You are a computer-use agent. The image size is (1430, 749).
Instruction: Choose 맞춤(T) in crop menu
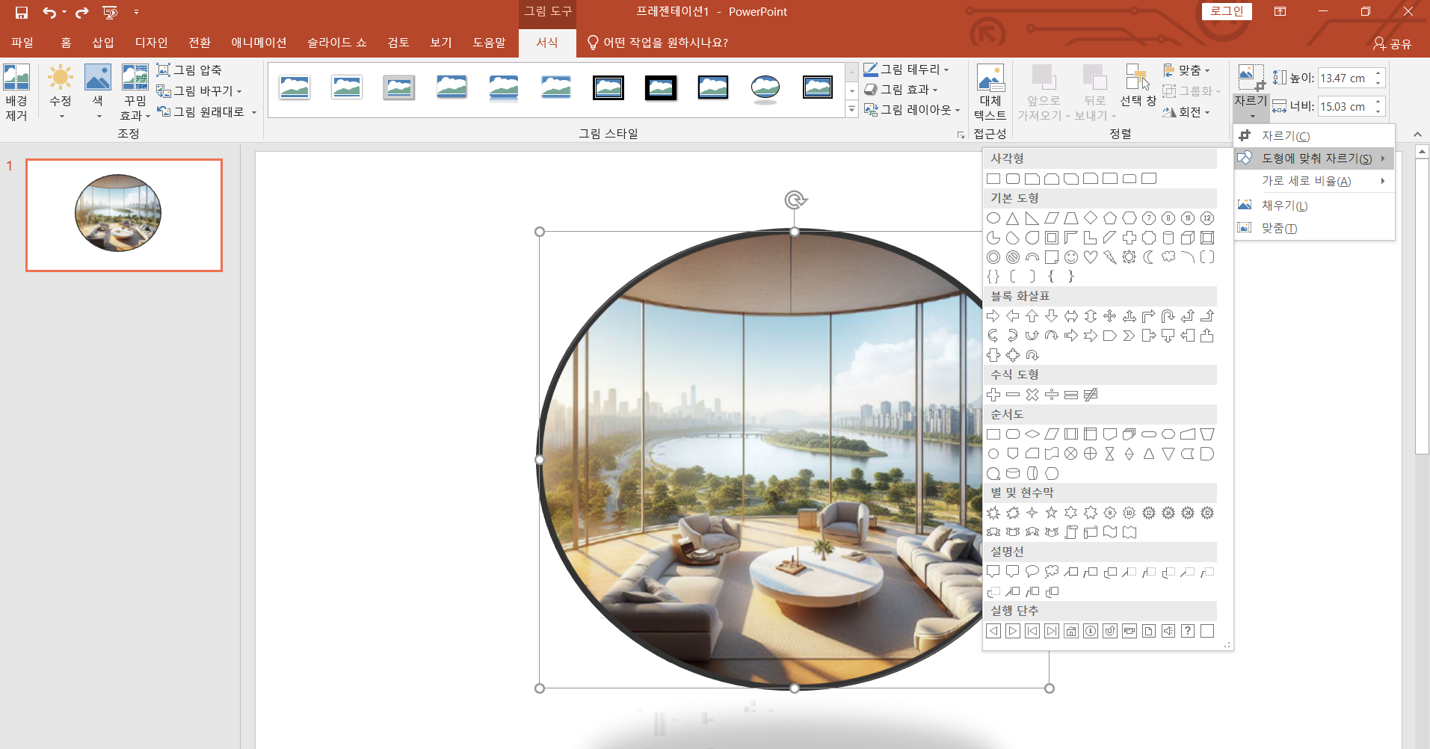1314,228
